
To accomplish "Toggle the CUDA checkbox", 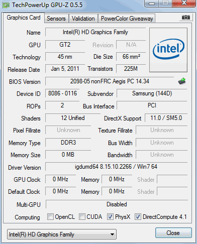I will pyautogui.click(x=82, y=216).
